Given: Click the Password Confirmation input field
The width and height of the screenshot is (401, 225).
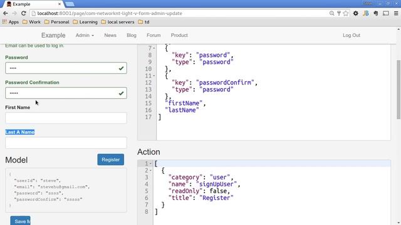Looking at the screenshot, I should point(66,93).
